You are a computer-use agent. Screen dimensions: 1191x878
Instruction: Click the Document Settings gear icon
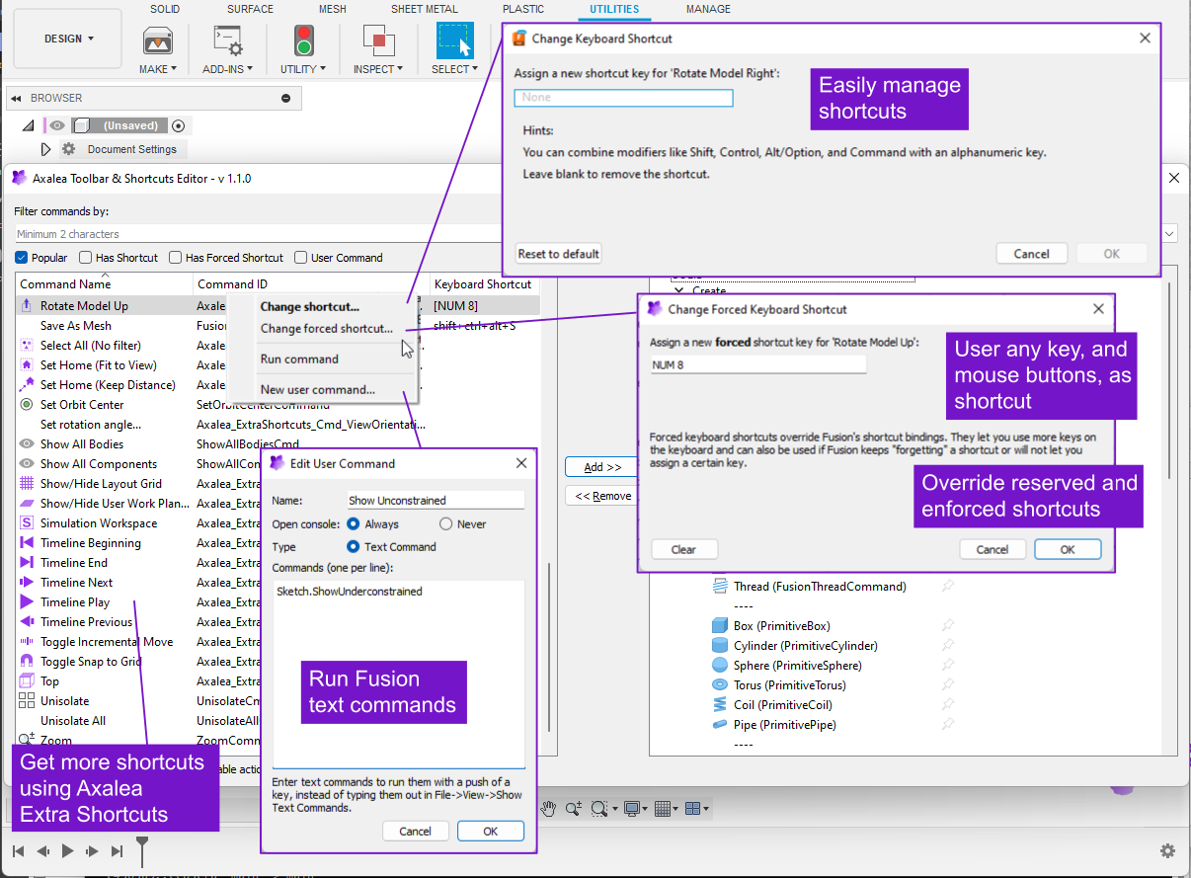[68, 149]
